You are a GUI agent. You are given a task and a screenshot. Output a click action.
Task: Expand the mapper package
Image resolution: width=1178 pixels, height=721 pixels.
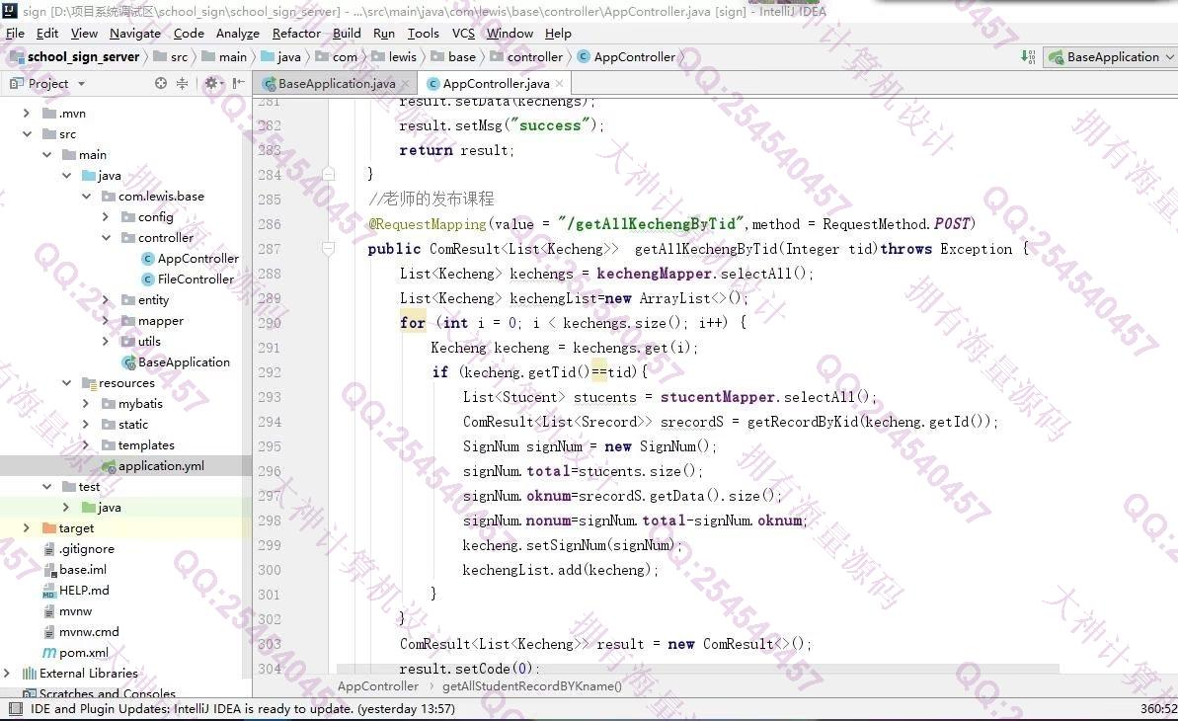[106, 320]
